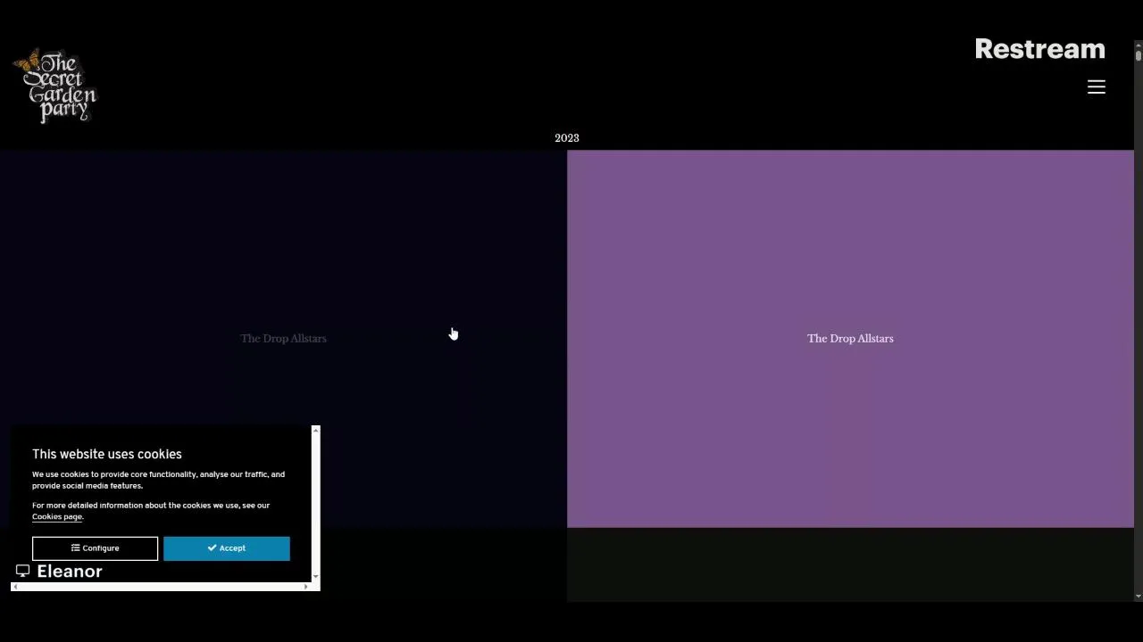Image resolution: width=1143 pixels, height=642 pixels.
Task: Accept the website cookies
Action: point(227,548)
